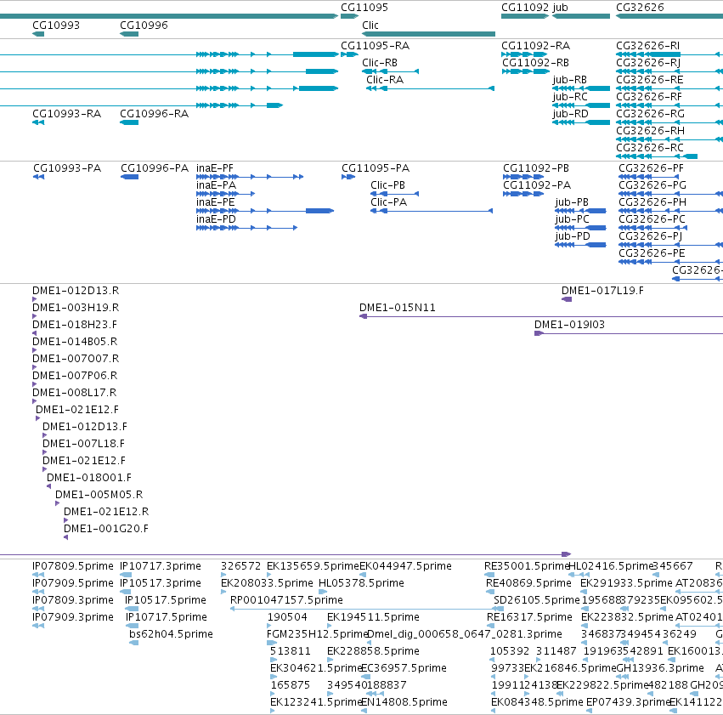Select the CG32626-RC transcript
The width and height of the screenshot is (723, 715).
657,156
